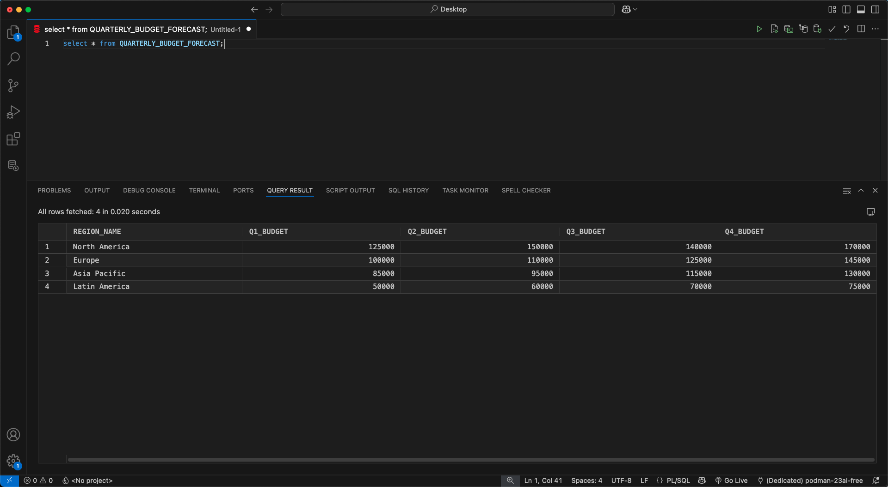Split the editor to the right
The image size is (888, 487).
tap(861, 29)
